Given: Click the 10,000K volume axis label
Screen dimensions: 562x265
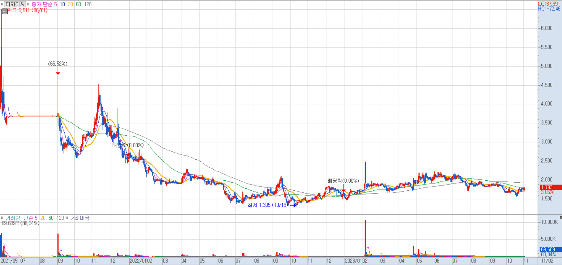Looking at the screenshot, I should click(549, 222).
